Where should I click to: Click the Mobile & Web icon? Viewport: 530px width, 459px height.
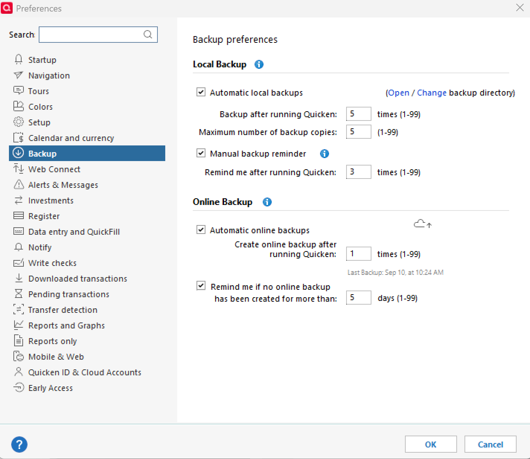pos(18,356)
